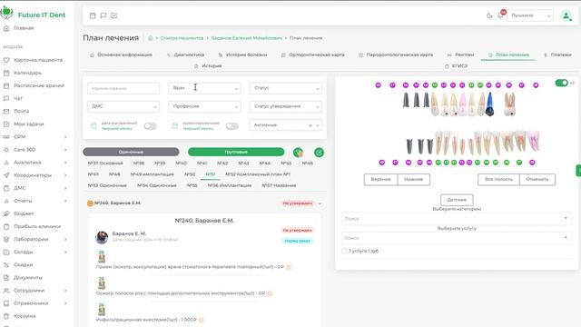Click the green tab on the right screen edge
The height and width of the screenshot is (327, 581).
(x=578, y=171)
